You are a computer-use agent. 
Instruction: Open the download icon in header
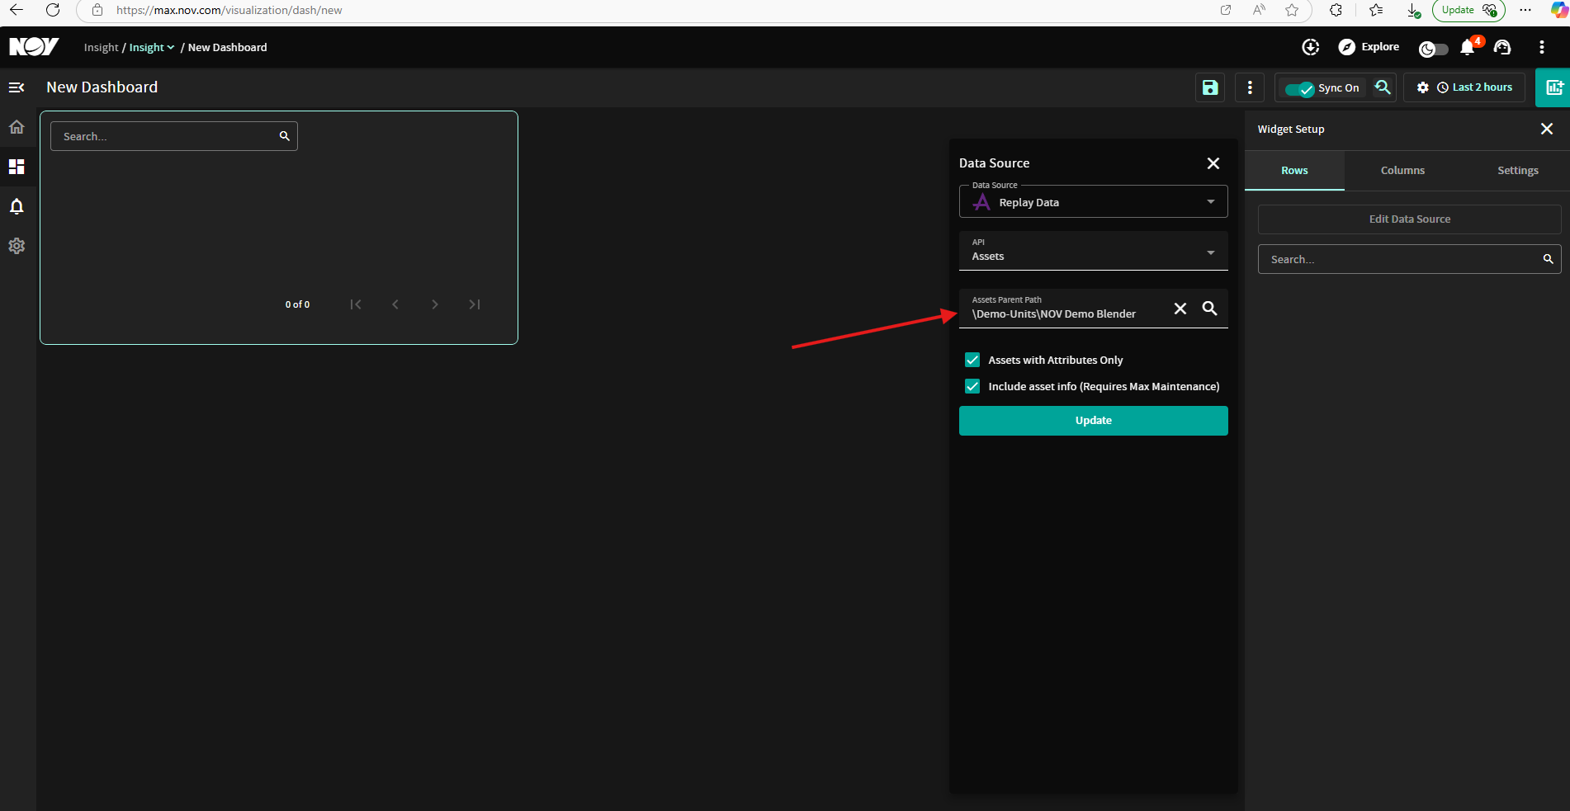1311,47
